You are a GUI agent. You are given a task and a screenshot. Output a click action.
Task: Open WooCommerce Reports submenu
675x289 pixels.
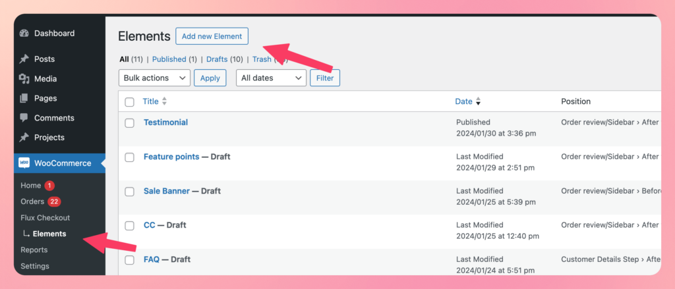[34, 250]
